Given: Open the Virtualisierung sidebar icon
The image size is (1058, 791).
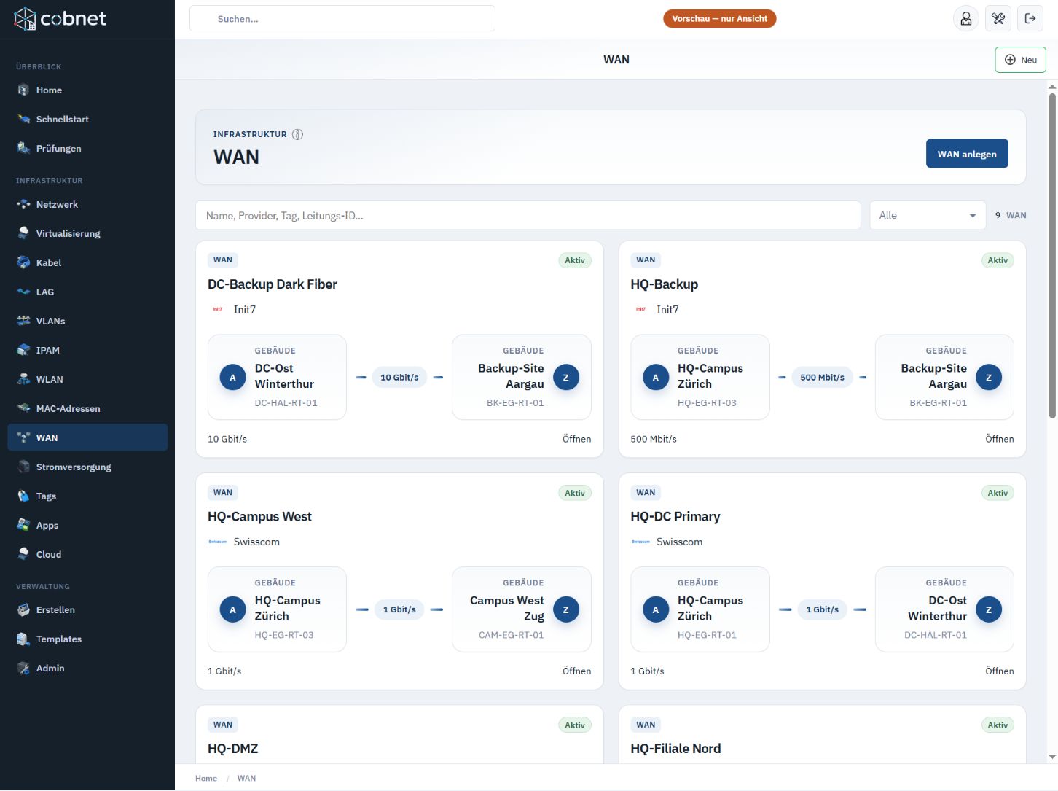Looking at the screenshot, I should click(x=23, y=234).
